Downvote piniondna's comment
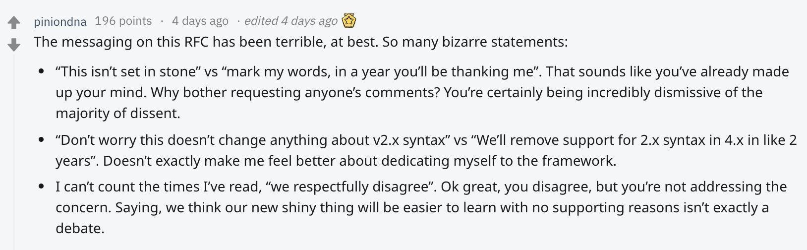807x250 pixels. [14, 45]
